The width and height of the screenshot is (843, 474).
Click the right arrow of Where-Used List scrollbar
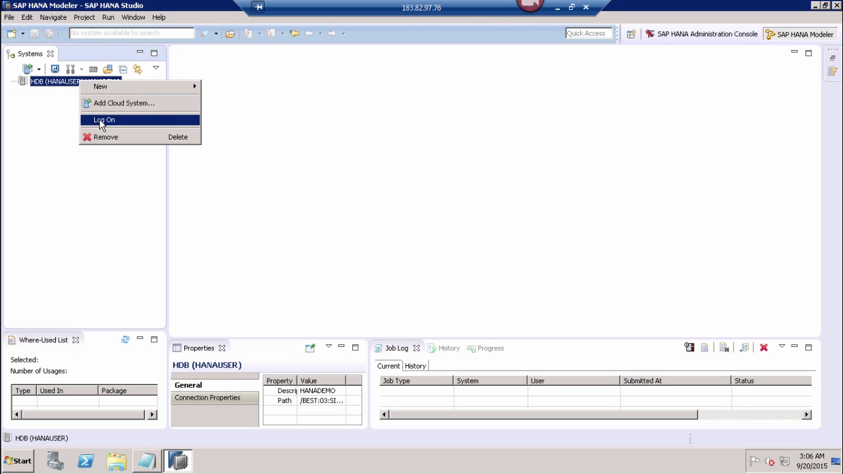pos(152,414)
